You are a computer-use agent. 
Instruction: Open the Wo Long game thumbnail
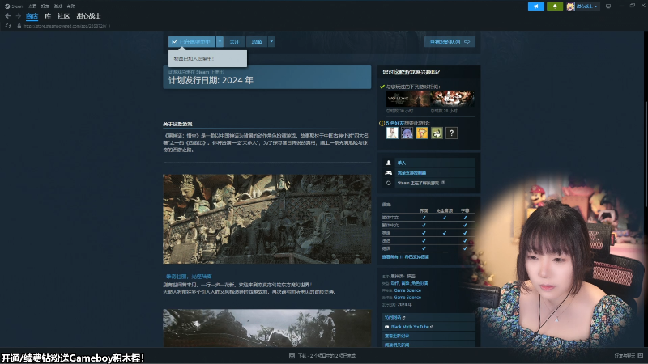[x=408, y=99]
